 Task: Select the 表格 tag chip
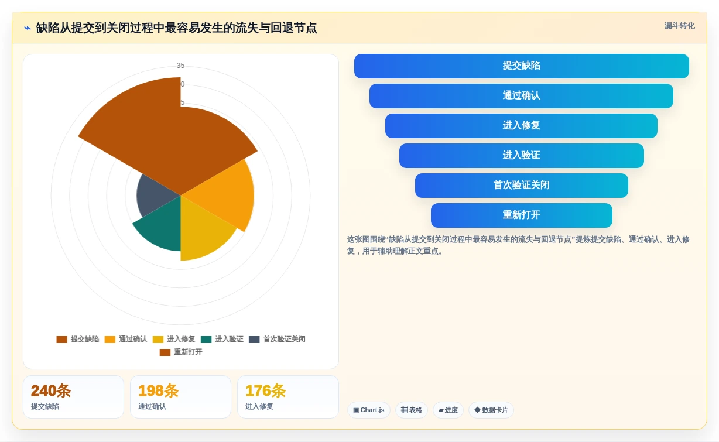412,410
